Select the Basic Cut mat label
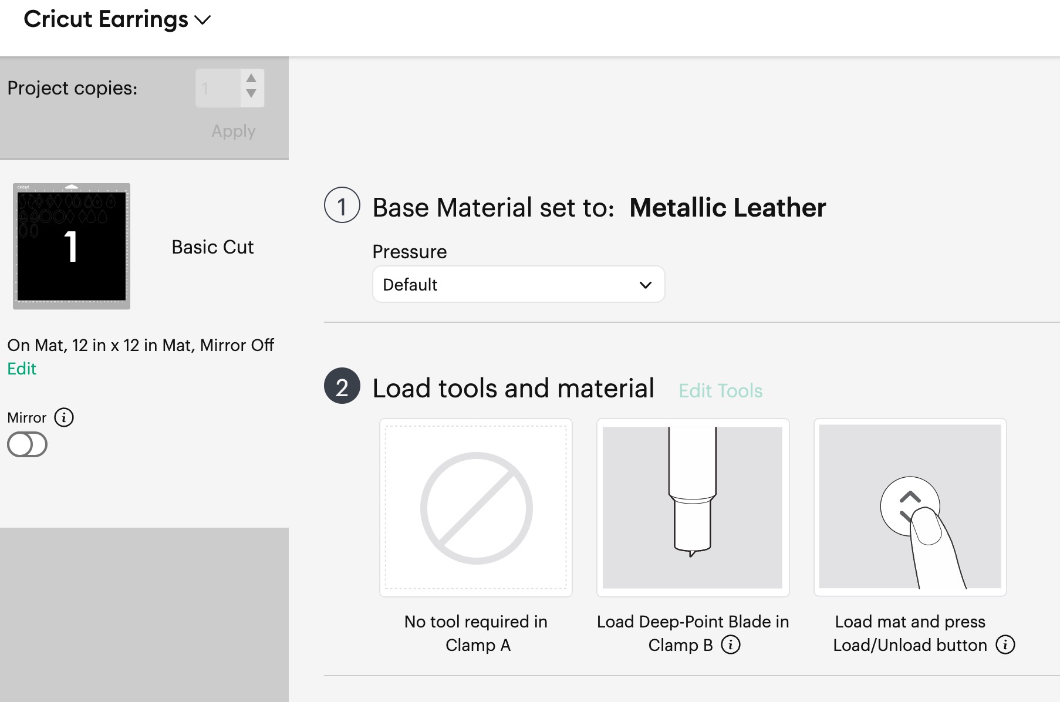 pos(212,247)
